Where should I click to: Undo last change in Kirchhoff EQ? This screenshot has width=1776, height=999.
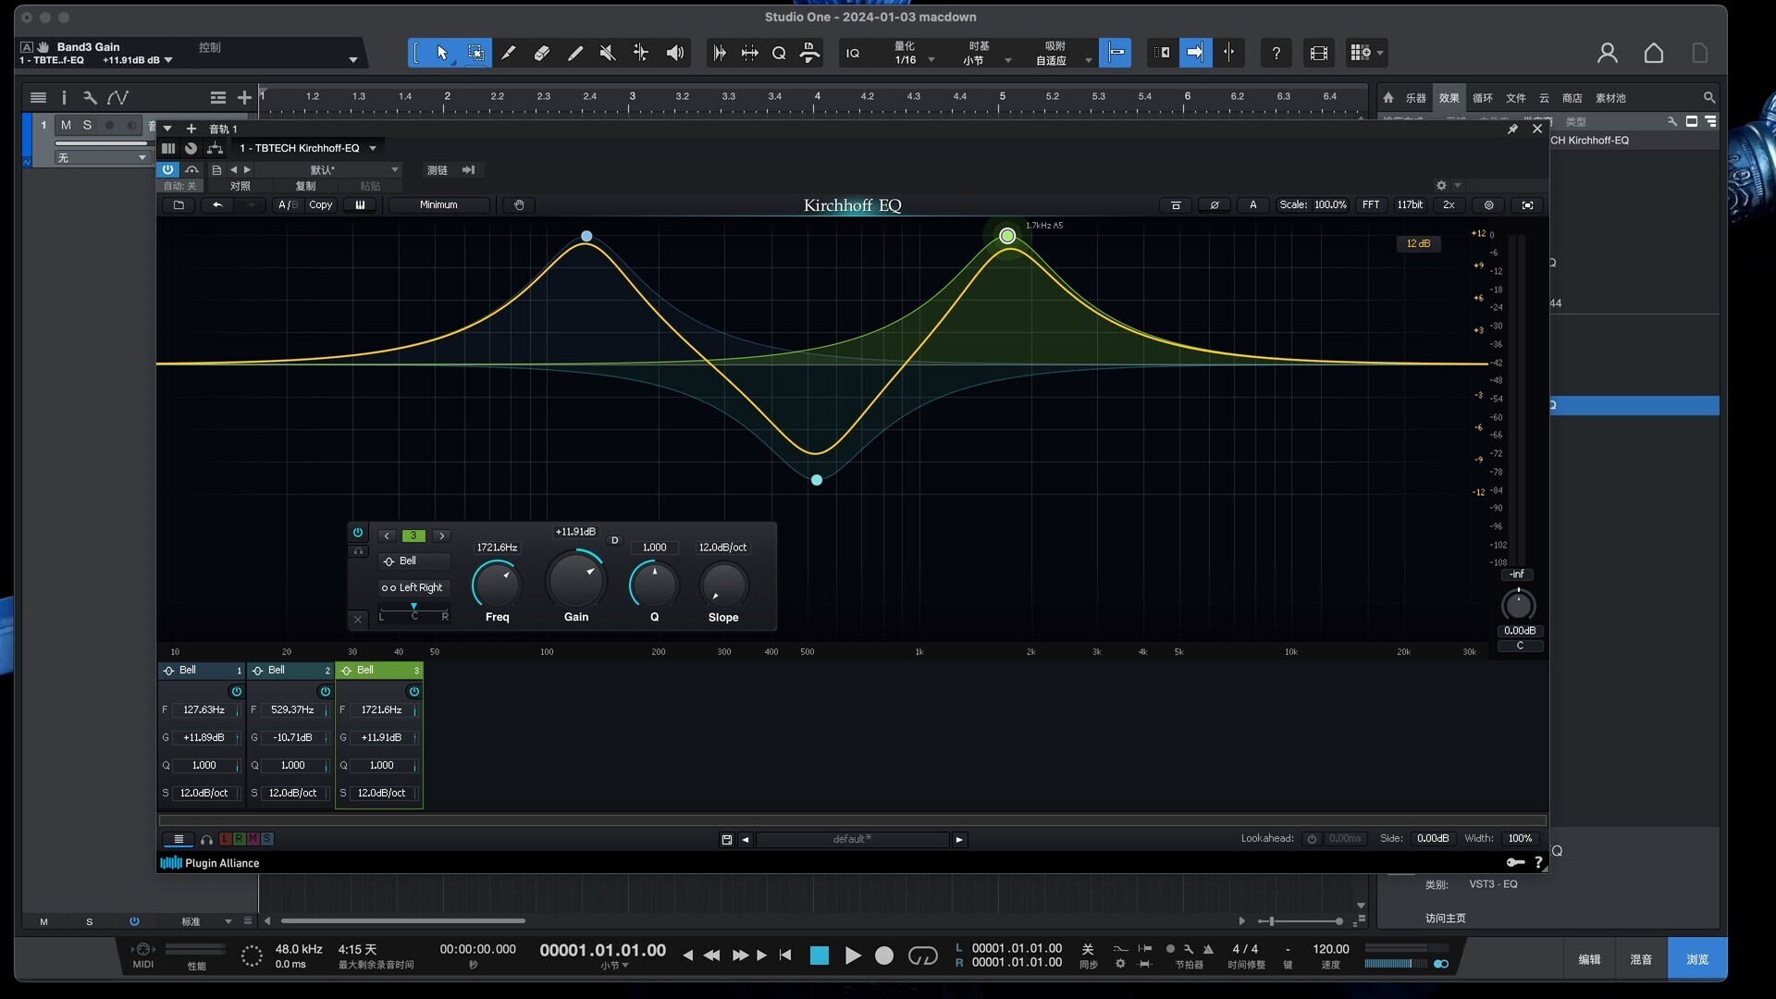coord(217,204)
